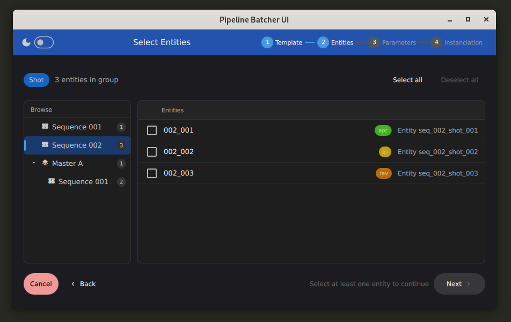The width and height of the screenshot is (511, 322).
Task: Click the Next button
Action: pyautogui.click(x=459, y=284)
